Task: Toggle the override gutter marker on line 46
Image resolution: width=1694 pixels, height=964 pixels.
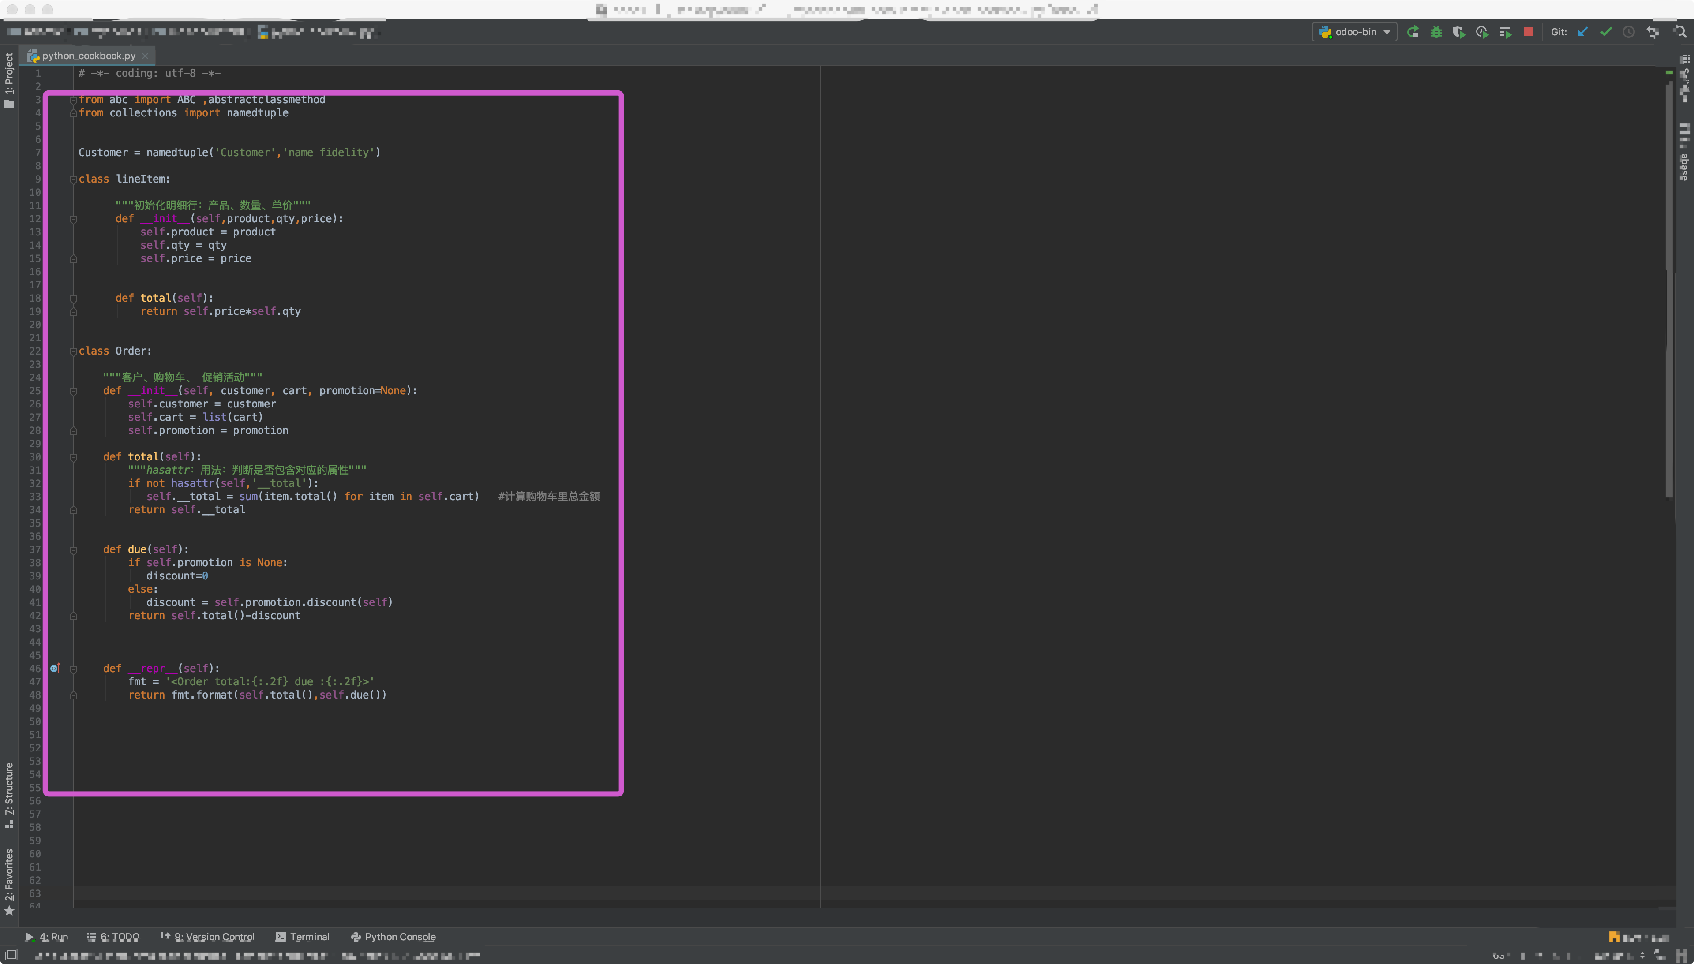Action: coord(56,668)
